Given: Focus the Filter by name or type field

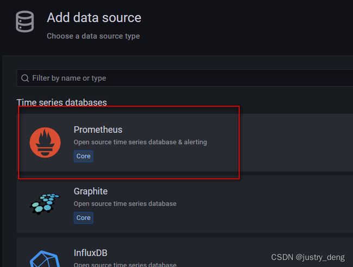Looking at the screenshot, I should click(x=185, y=78).
